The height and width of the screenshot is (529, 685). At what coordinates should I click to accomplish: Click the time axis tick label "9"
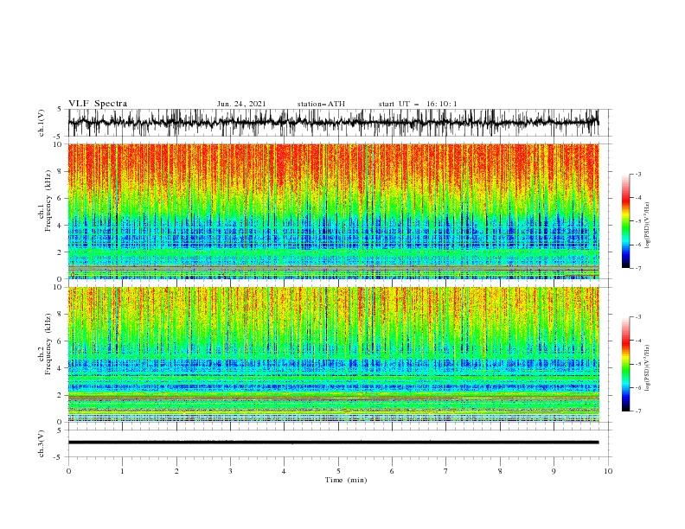(x=554, y=471)
